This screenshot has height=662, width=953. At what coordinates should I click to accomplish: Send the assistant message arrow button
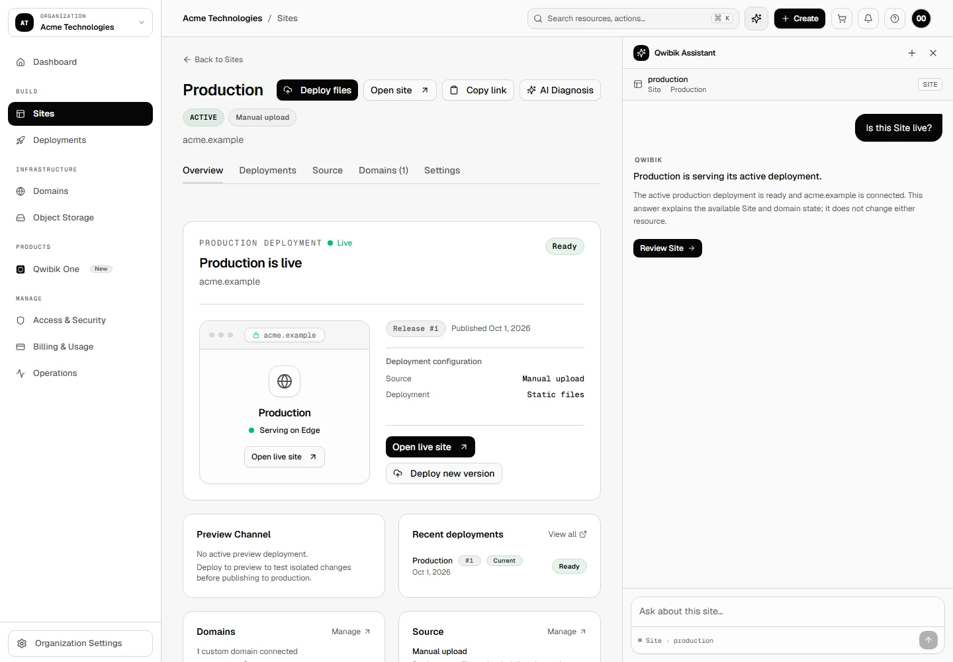tap(929, 640)
